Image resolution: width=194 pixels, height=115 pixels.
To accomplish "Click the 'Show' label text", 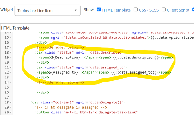I will pyautogui.click(x=89, y=10).
